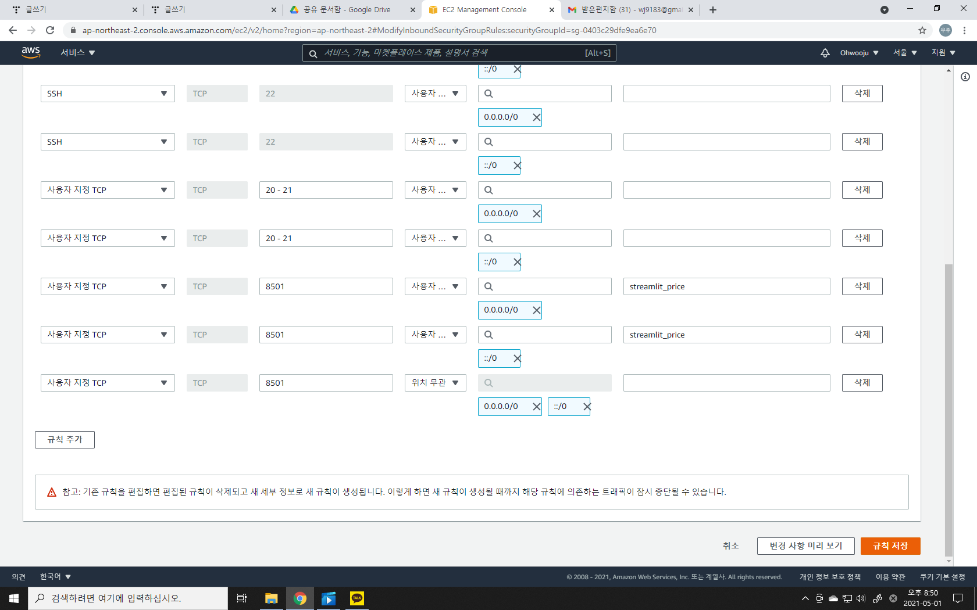Click description field containing first streamlit_price
Viewport: 977px width, 610px height.
click(x=727, y=286)
